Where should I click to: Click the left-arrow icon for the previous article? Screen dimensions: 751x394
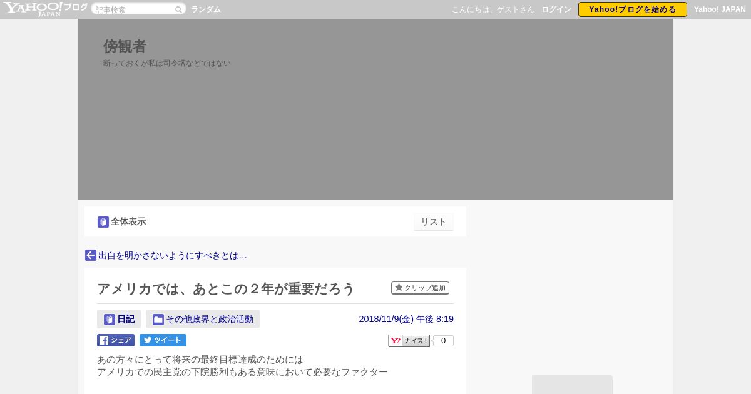pyautogui.click(x=91, y=255)
